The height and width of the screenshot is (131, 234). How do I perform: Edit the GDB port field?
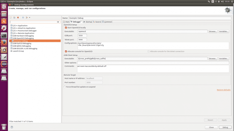click(82, 36)
